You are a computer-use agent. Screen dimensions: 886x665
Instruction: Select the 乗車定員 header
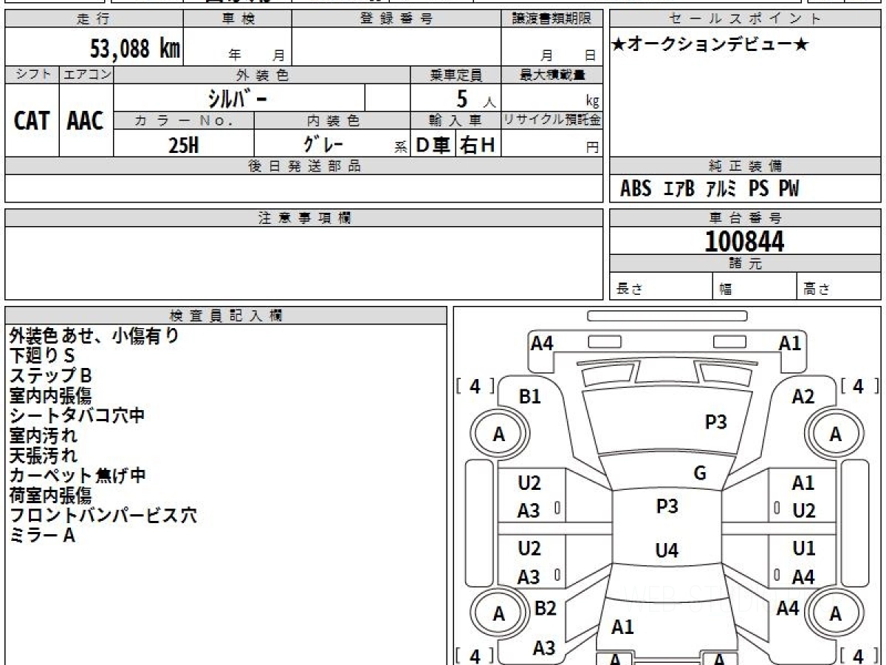pos(456,75)
